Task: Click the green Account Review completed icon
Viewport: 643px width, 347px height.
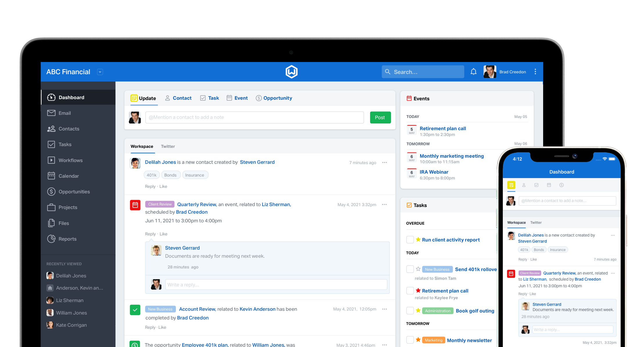Action: 135,310
